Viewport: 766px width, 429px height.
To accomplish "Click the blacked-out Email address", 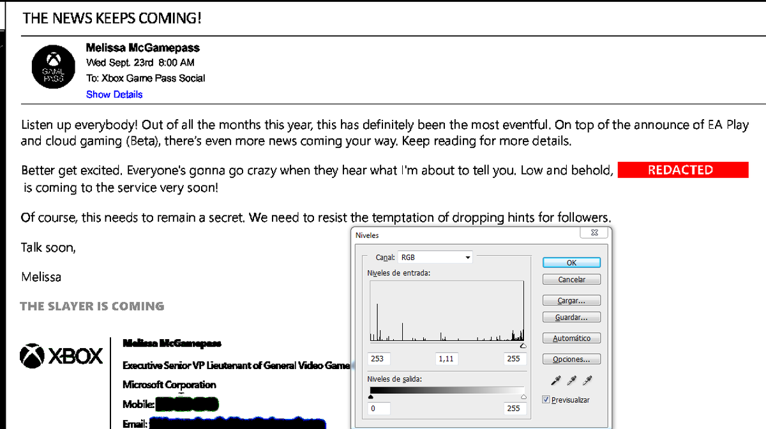I will click(236, 423).
